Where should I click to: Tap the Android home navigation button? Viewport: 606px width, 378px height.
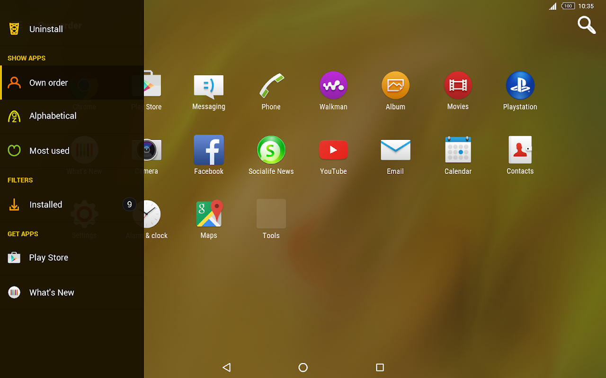pos(303,367)
